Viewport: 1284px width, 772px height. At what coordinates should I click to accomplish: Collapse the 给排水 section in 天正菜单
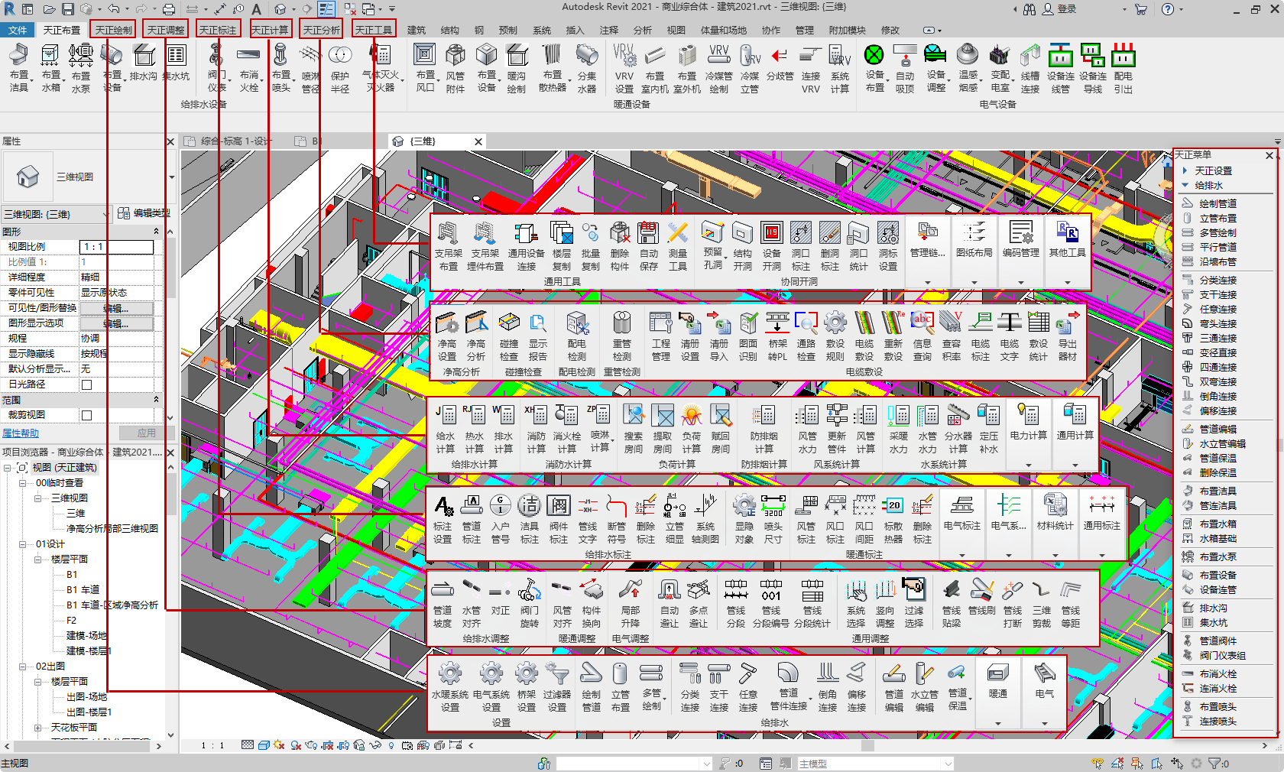[x=1185, y=185]
